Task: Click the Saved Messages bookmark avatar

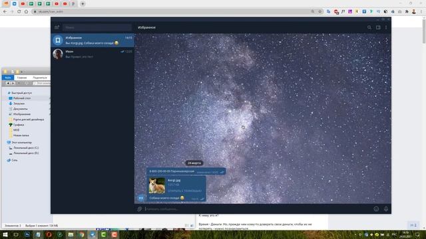Action: tap(58, 40)
